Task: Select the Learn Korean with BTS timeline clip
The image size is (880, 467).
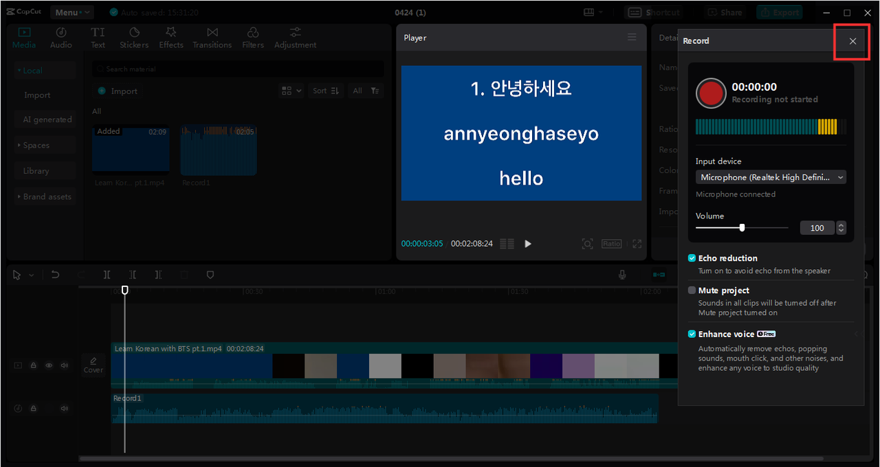Action: [x=395, y=365]
